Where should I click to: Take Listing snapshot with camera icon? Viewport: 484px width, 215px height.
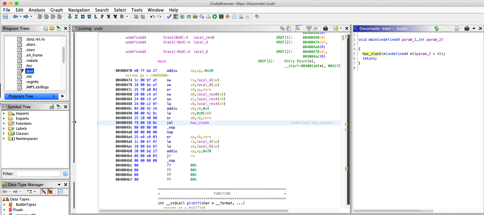pos(326,28)
